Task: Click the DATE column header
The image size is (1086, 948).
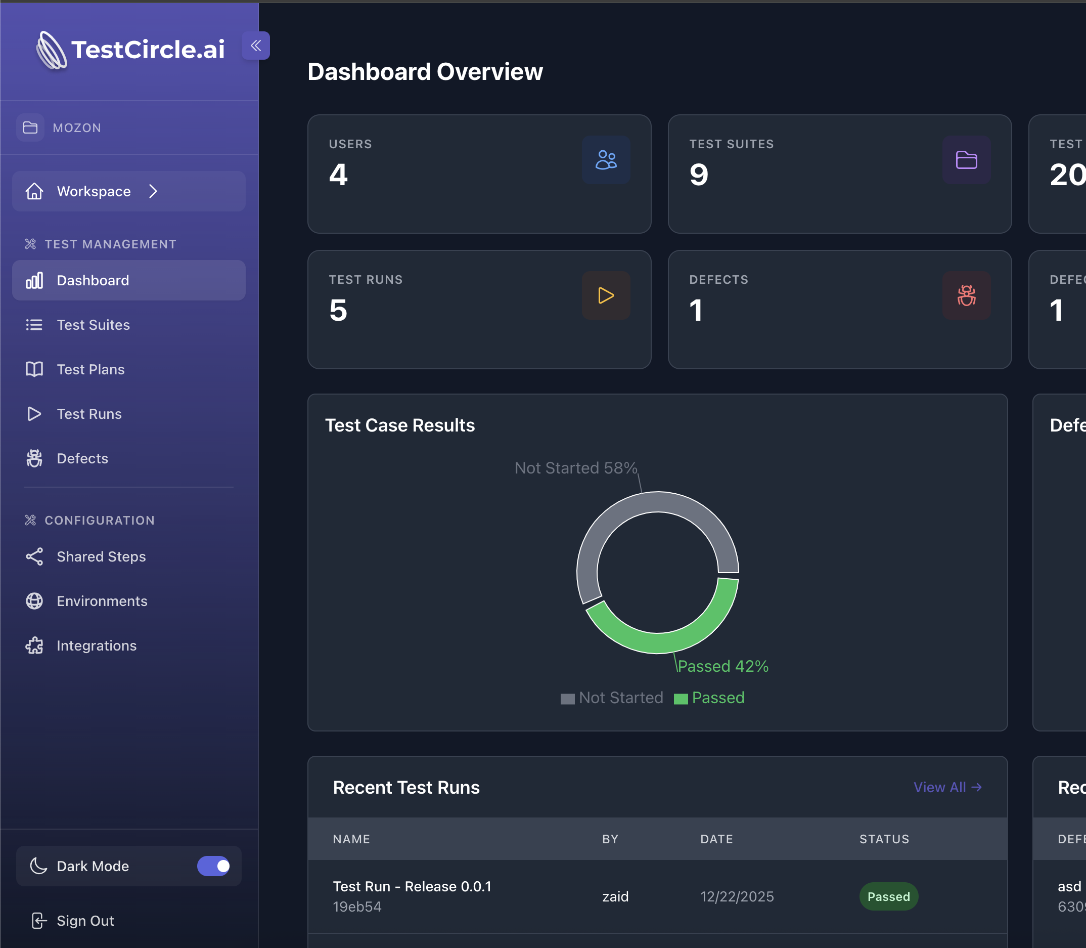Action: click(716, 839)
